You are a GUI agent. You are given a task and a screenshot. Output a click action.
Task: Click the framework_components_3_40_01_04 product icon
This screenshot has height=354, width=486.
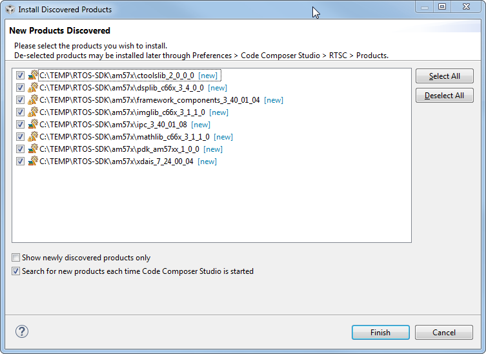tap(33, 100)
